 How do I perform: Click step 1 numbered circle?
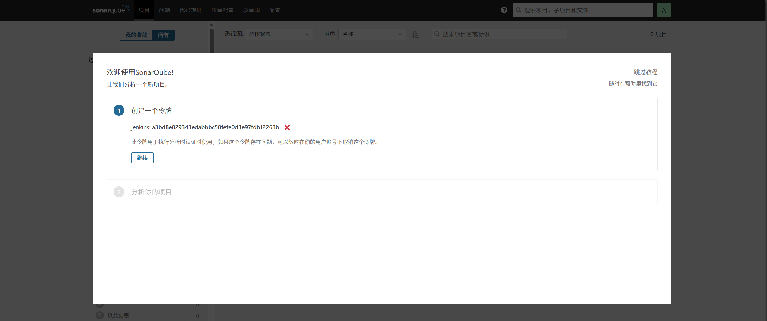click(119, 111)
